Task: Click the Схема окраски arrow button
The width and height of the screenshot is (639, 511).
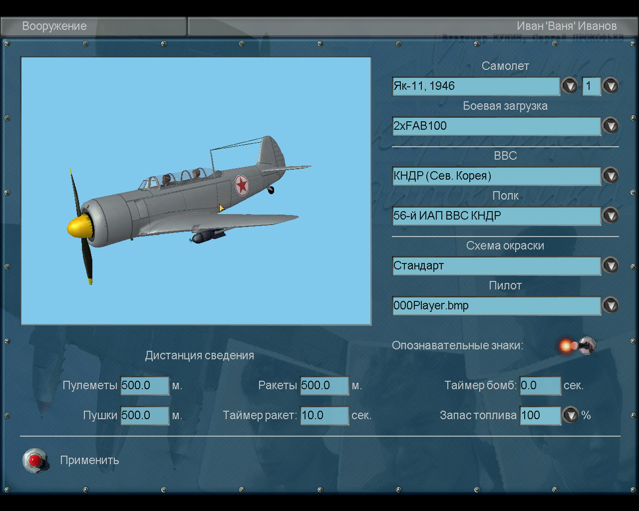Action: (611, 265)
